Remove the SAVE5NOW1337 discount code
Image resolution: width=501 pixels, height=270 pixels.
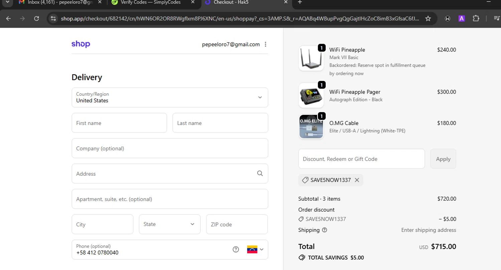[357, 180]
